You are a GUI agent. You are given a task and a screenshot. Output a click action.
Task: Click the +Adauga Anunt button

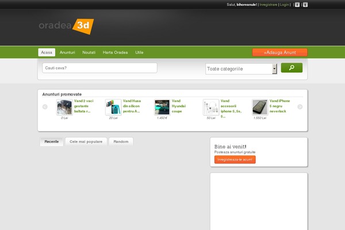tap(279, 52)
